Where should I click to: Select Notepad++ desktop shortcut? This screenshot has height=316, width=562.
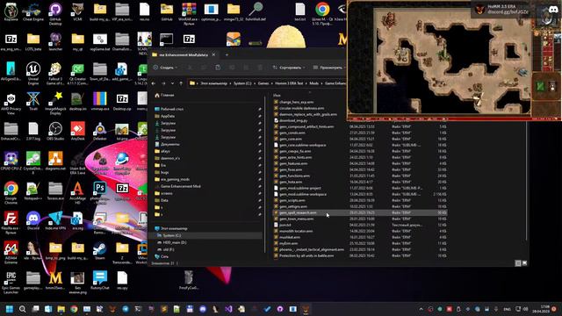click(x=33, y=191)
